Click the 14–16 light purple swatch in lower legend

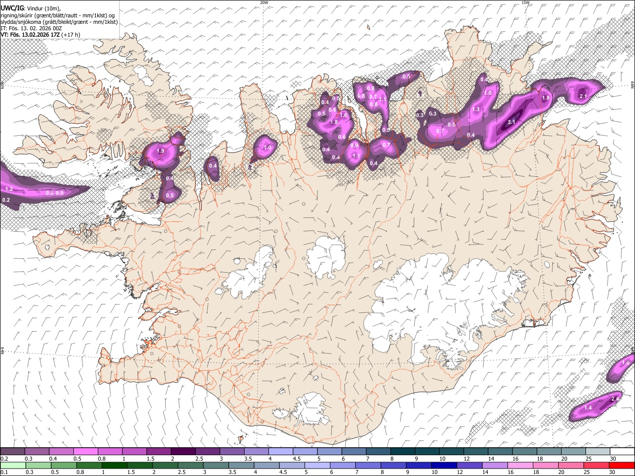494,465
